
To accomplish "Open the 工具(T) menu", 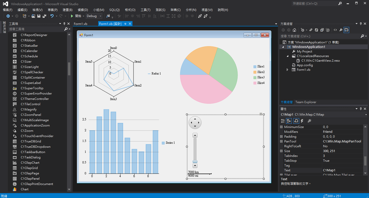I will pyautogui.click(x=146, y=10).
